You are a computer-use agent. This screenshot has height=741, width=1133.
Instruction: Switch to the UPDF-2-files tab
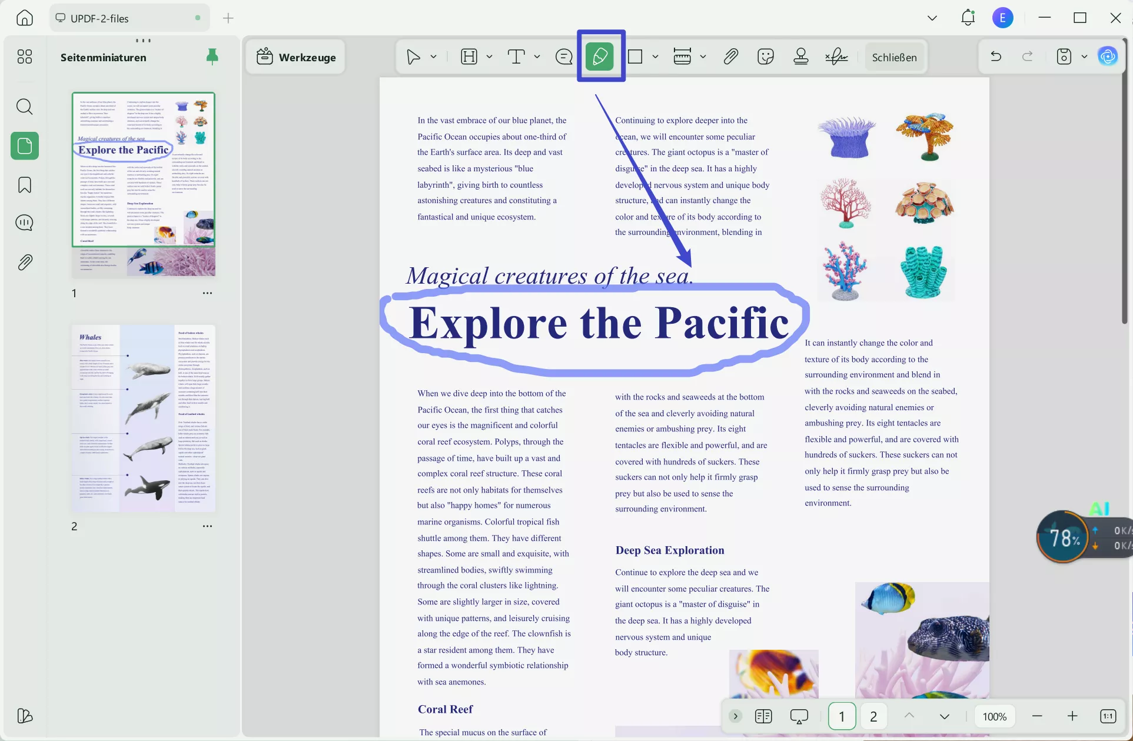(x=100, y=18)
